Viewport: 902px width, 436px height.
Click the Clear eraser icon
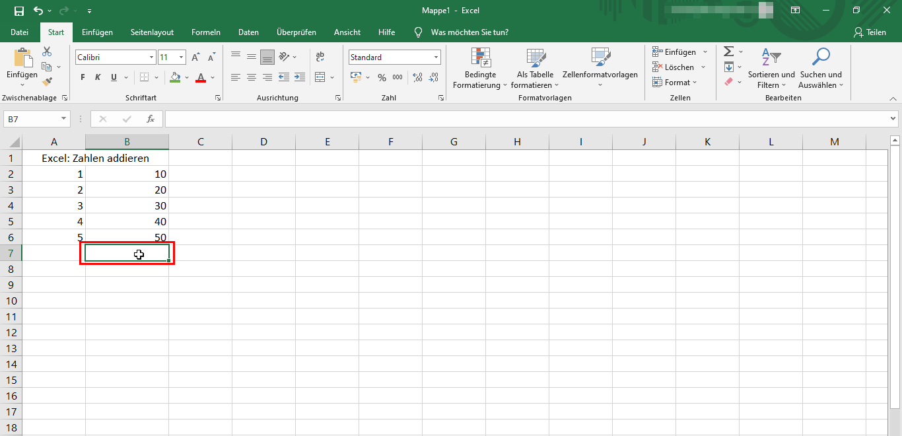tap(728, 82)
